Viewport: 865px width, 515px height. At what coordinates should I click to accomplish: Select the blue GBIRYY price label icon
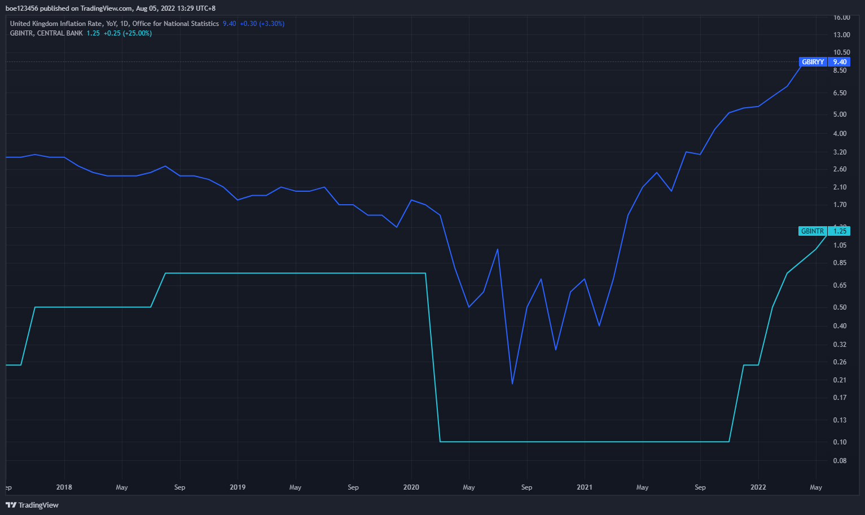(x=813, y=61)
